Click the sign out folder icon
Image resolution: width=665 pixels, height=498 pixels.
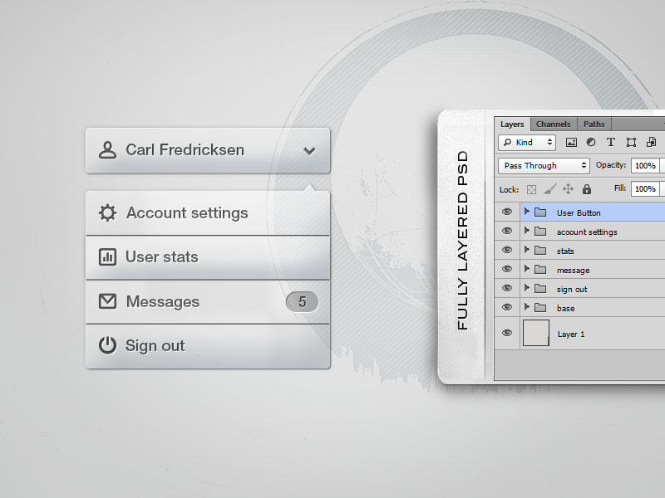coord(539,288)
